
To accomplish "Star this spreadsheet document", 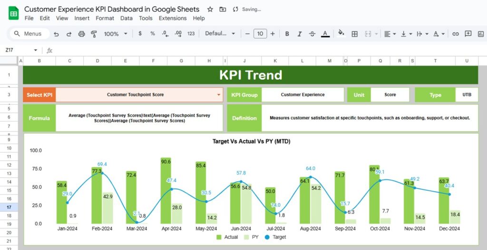I will [210, 9].
